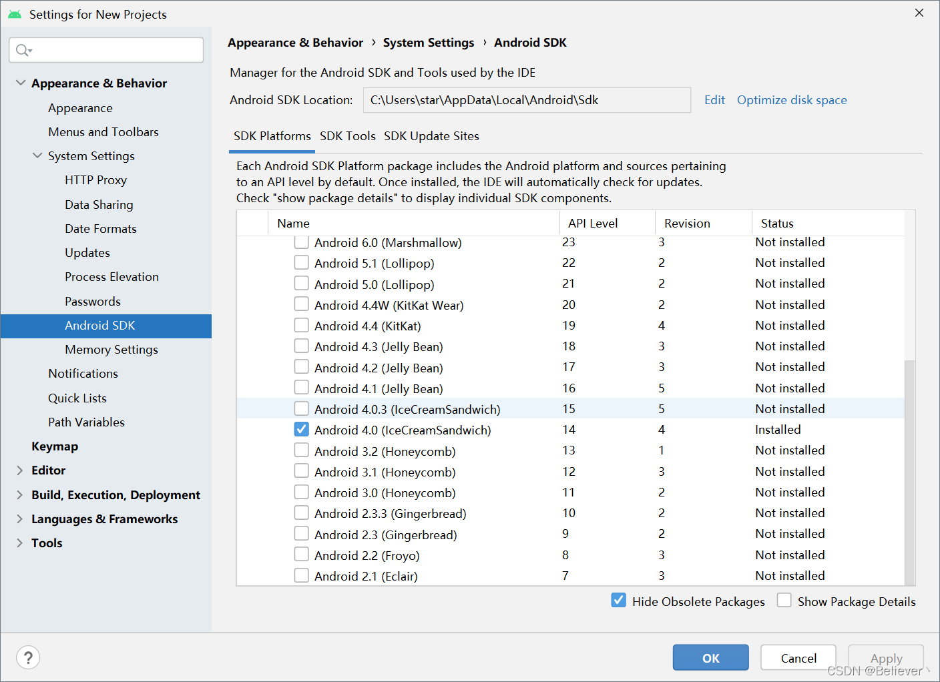This screenshot has width=940, height=682.
Task: Collapse the Appearance & Behavior tree section
Action: 21,83
